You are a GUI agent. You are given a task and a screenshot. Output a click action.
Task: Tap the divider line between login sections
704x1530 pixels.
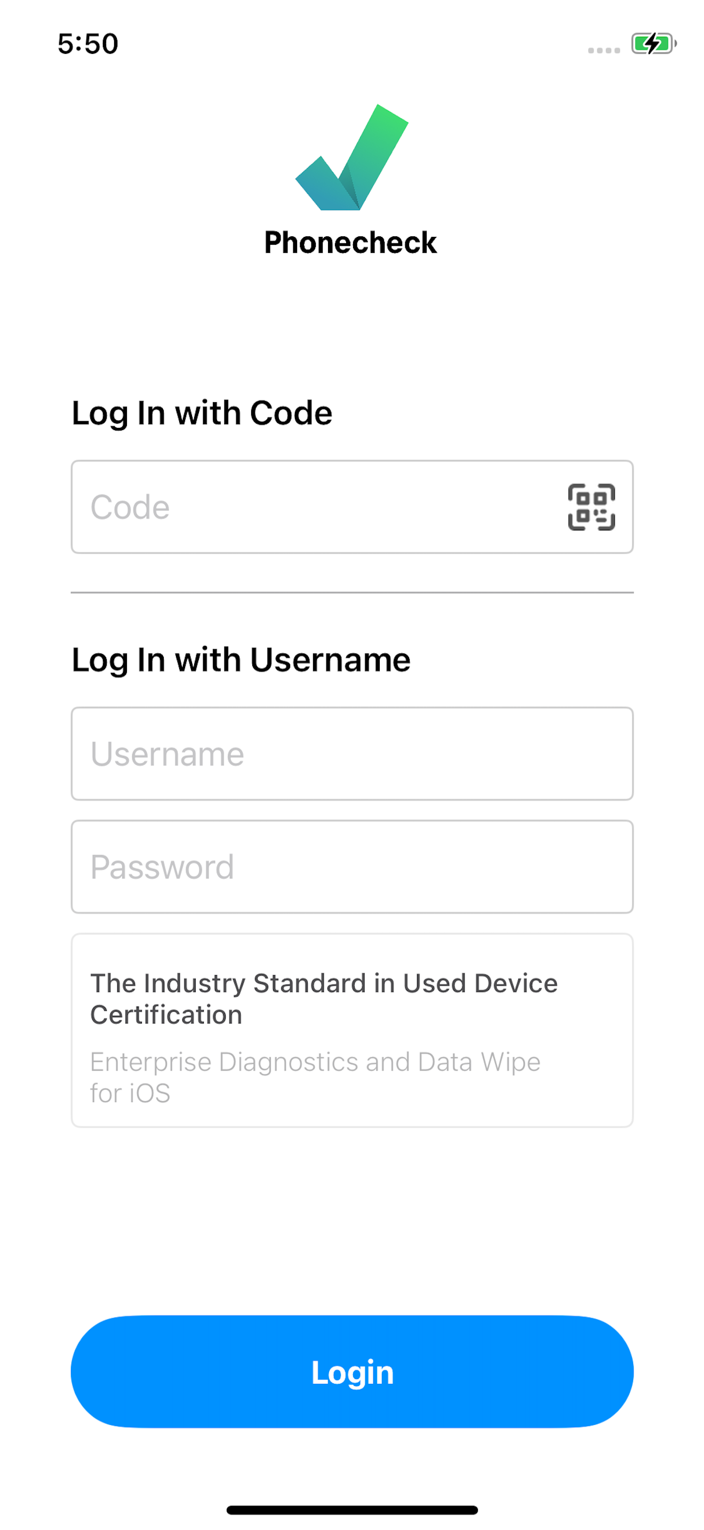[x=352, y=592]
